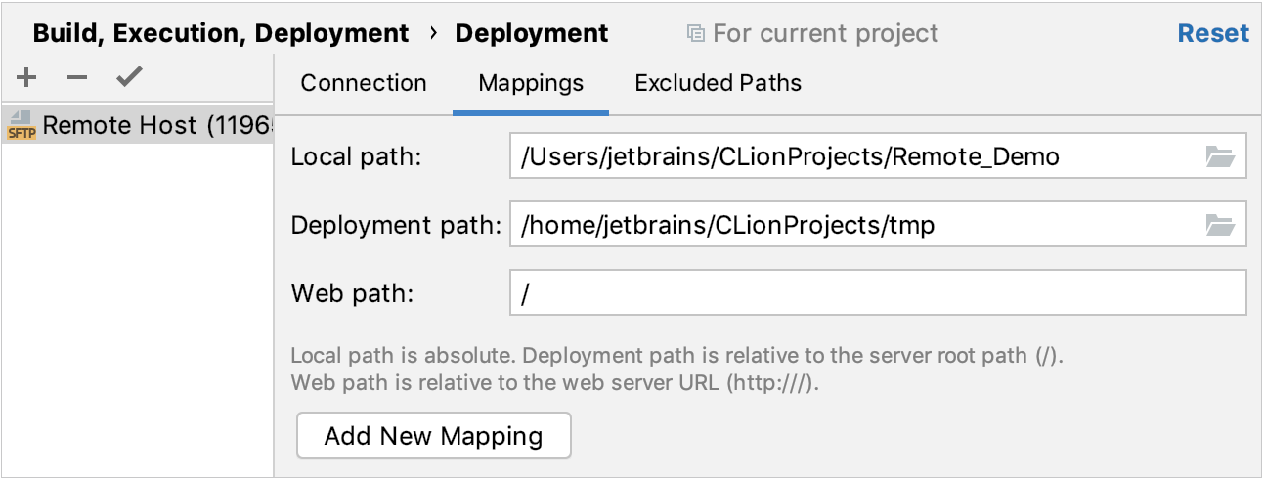Image resolution: width=1264 pixels, height=481 pixels.
Task: Click the Reset link
Action: (1213, 34)
